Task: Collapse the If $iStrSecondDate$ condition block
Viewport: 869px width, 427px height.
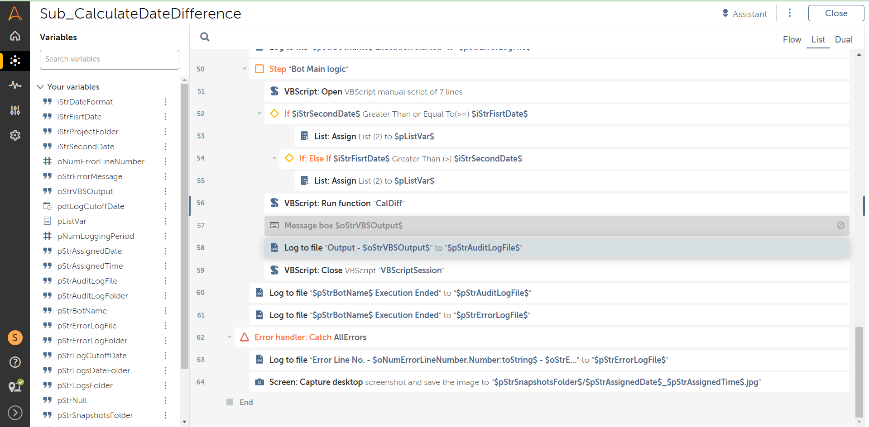Action: (259, 114)
